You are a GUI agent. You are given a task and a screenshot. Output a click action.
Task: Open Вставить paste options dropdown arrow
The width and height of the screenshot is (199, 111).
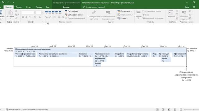pos(10,19)
